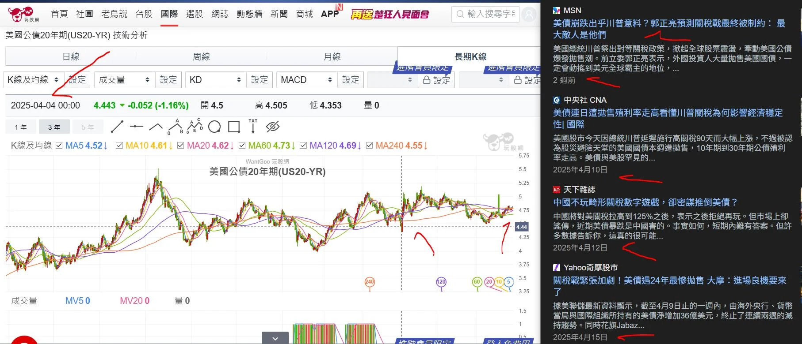The width and height of the screenshot is (802, 344).
Task: Expand the chevron button below the chart
Action: coord(275,338)
